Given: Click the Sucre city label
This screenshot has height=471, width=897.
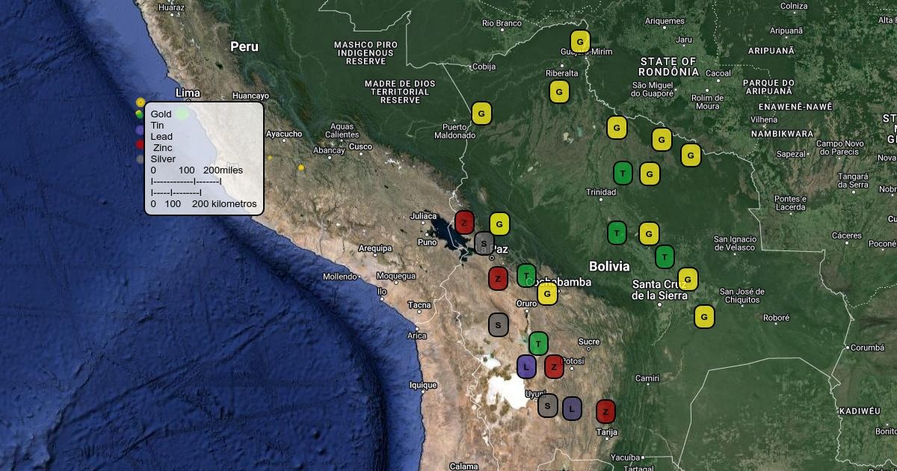Looking at the screenshot, I should 589,342.
